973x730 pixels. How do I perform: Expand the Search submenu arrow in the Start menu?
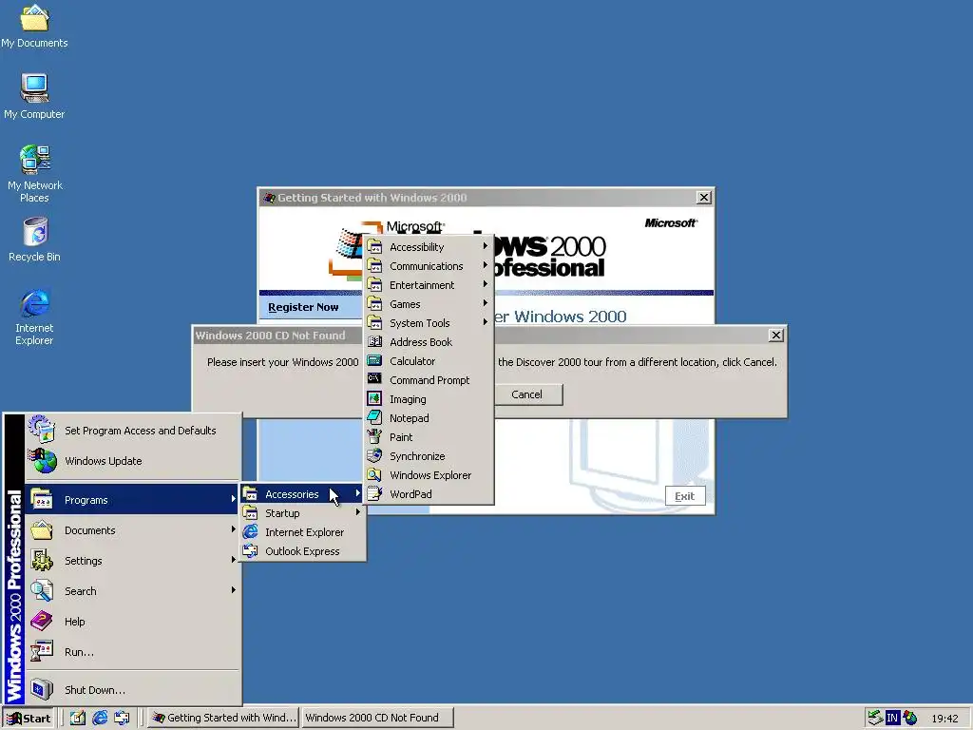click(x=234, y=590)
